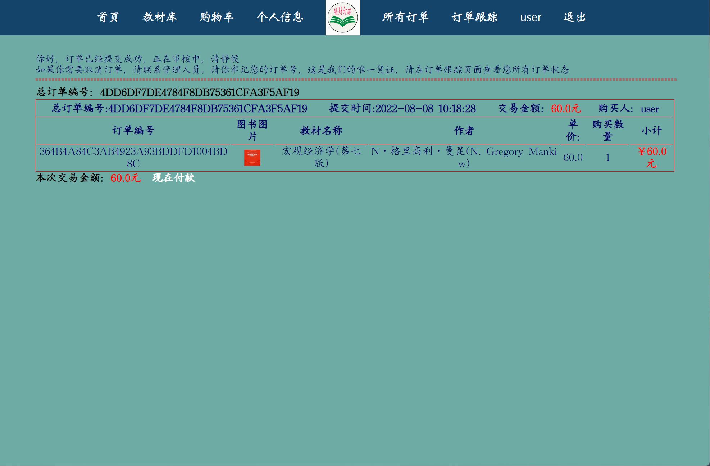Go to the textbook library 教材库
Screen dimensions: 710x466
[x=159, y=17]
